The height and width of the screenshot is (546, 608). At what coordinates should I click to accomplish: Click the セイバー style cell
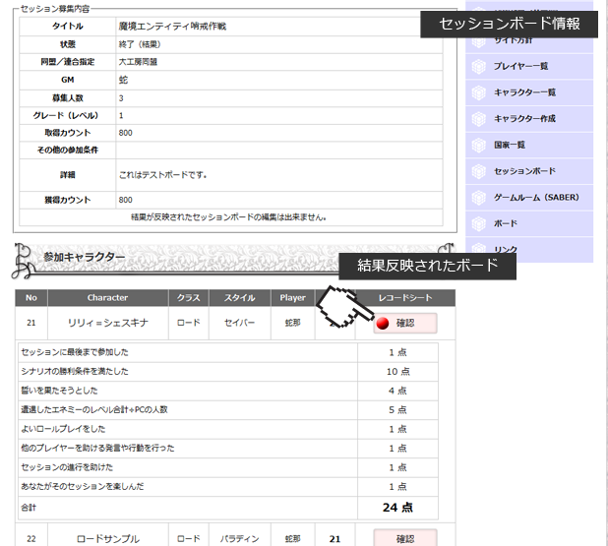pos(240,323)
